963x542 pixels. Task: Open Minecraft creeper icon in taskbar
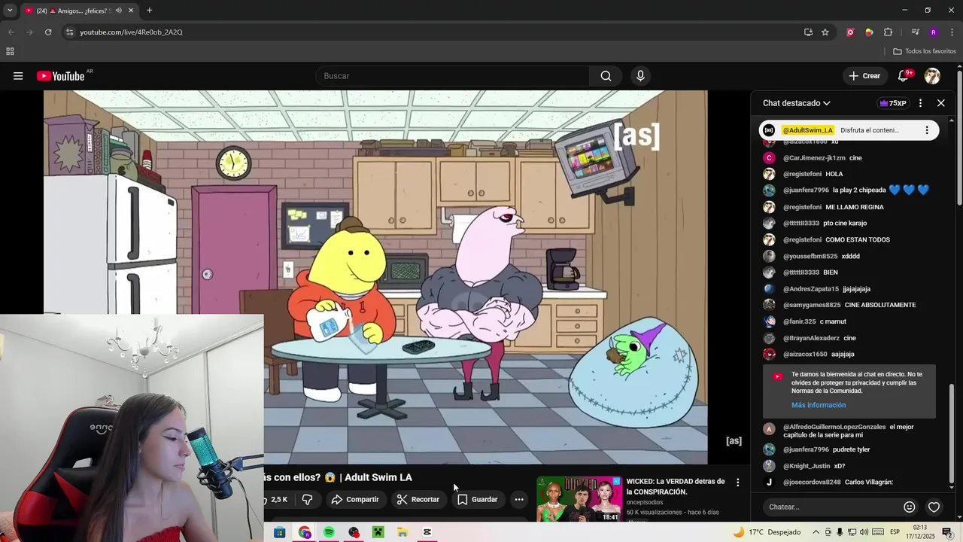[378, 532]
